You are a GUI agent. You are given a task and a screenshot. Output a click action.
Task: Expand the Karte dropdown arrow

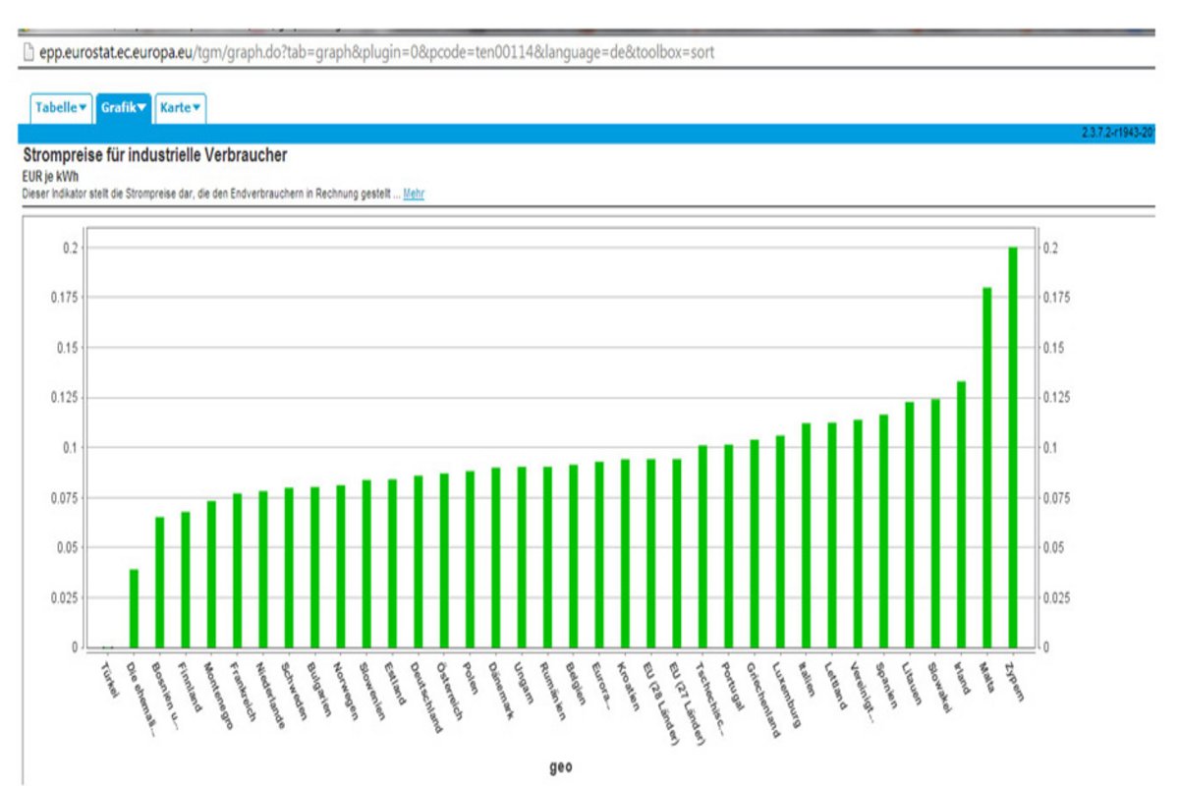pyautogui.click(x=197, y=108)
